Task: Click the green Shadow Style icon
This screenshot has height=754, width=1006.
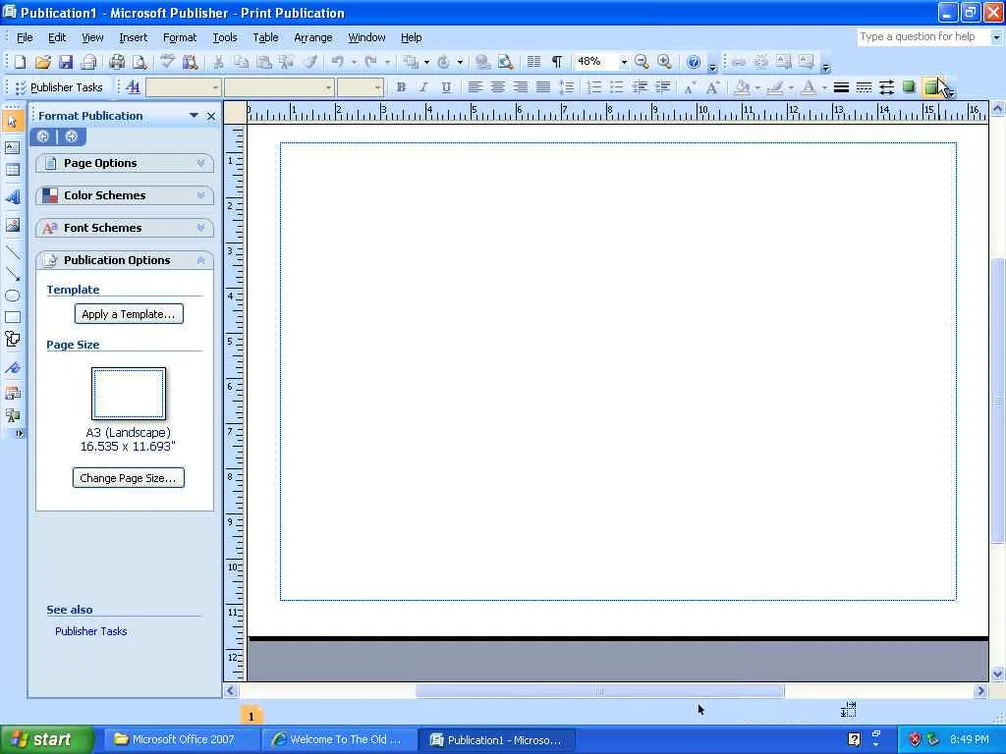Action: click(909, 86)
